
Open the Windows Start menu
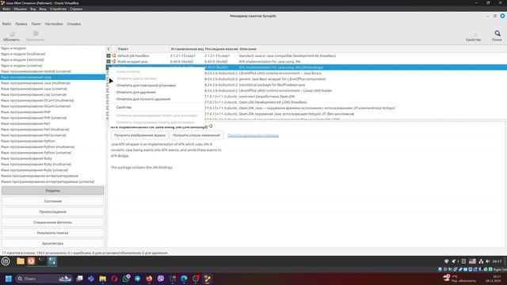point(9,279)
